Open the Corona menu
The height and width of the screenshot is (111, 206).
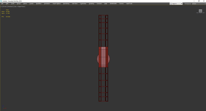[121, 4]
